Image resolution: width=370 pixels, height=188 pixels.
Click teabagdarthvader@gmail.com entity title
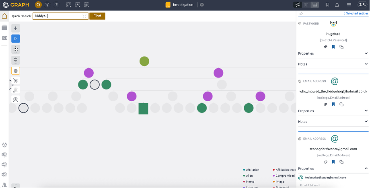[x=333, y=149]
